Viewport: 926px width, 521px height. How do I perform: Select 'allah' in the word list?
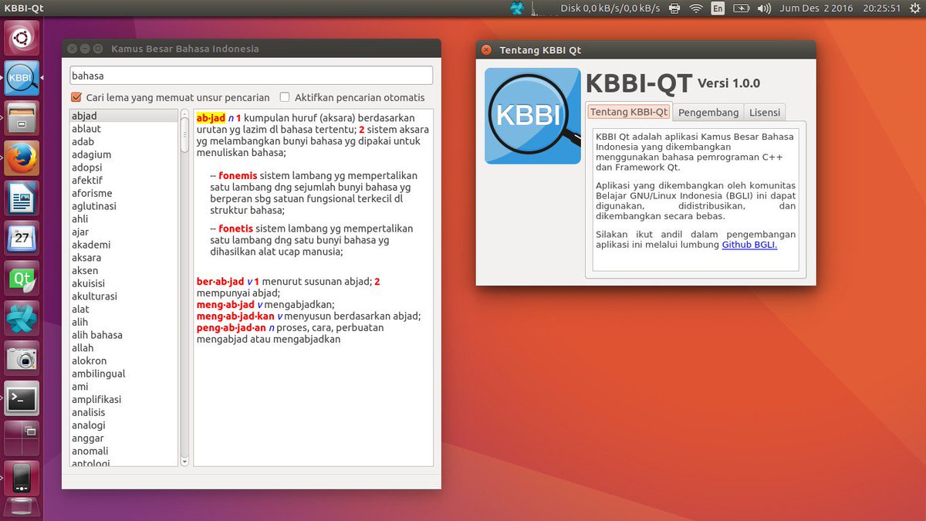123,347
